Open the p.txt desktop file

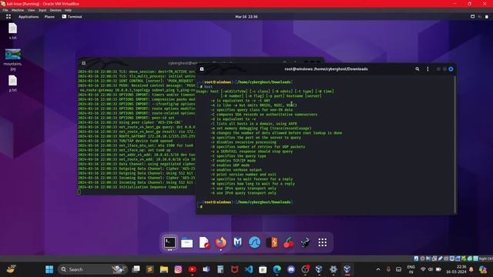pos(13,84)
